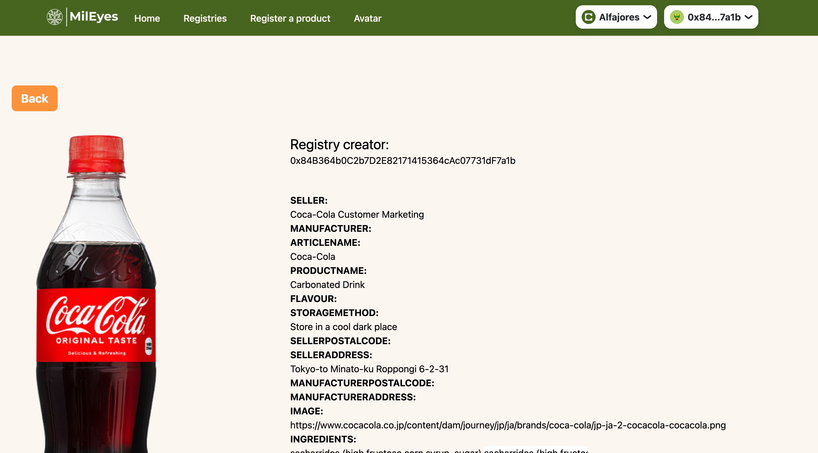Click the MilEyes brand name
Image resolution: width=818 pixels, height=453 pixels.
(x=94, y=16)
